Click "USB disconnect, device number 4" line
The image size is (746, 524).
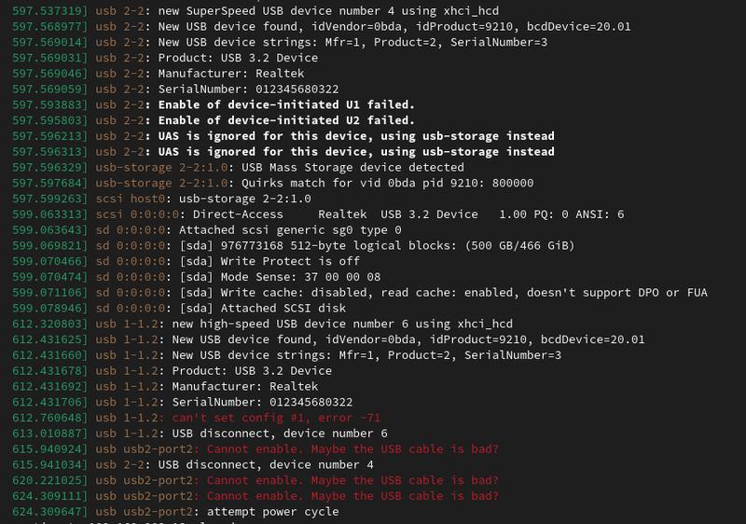(266, 464)
